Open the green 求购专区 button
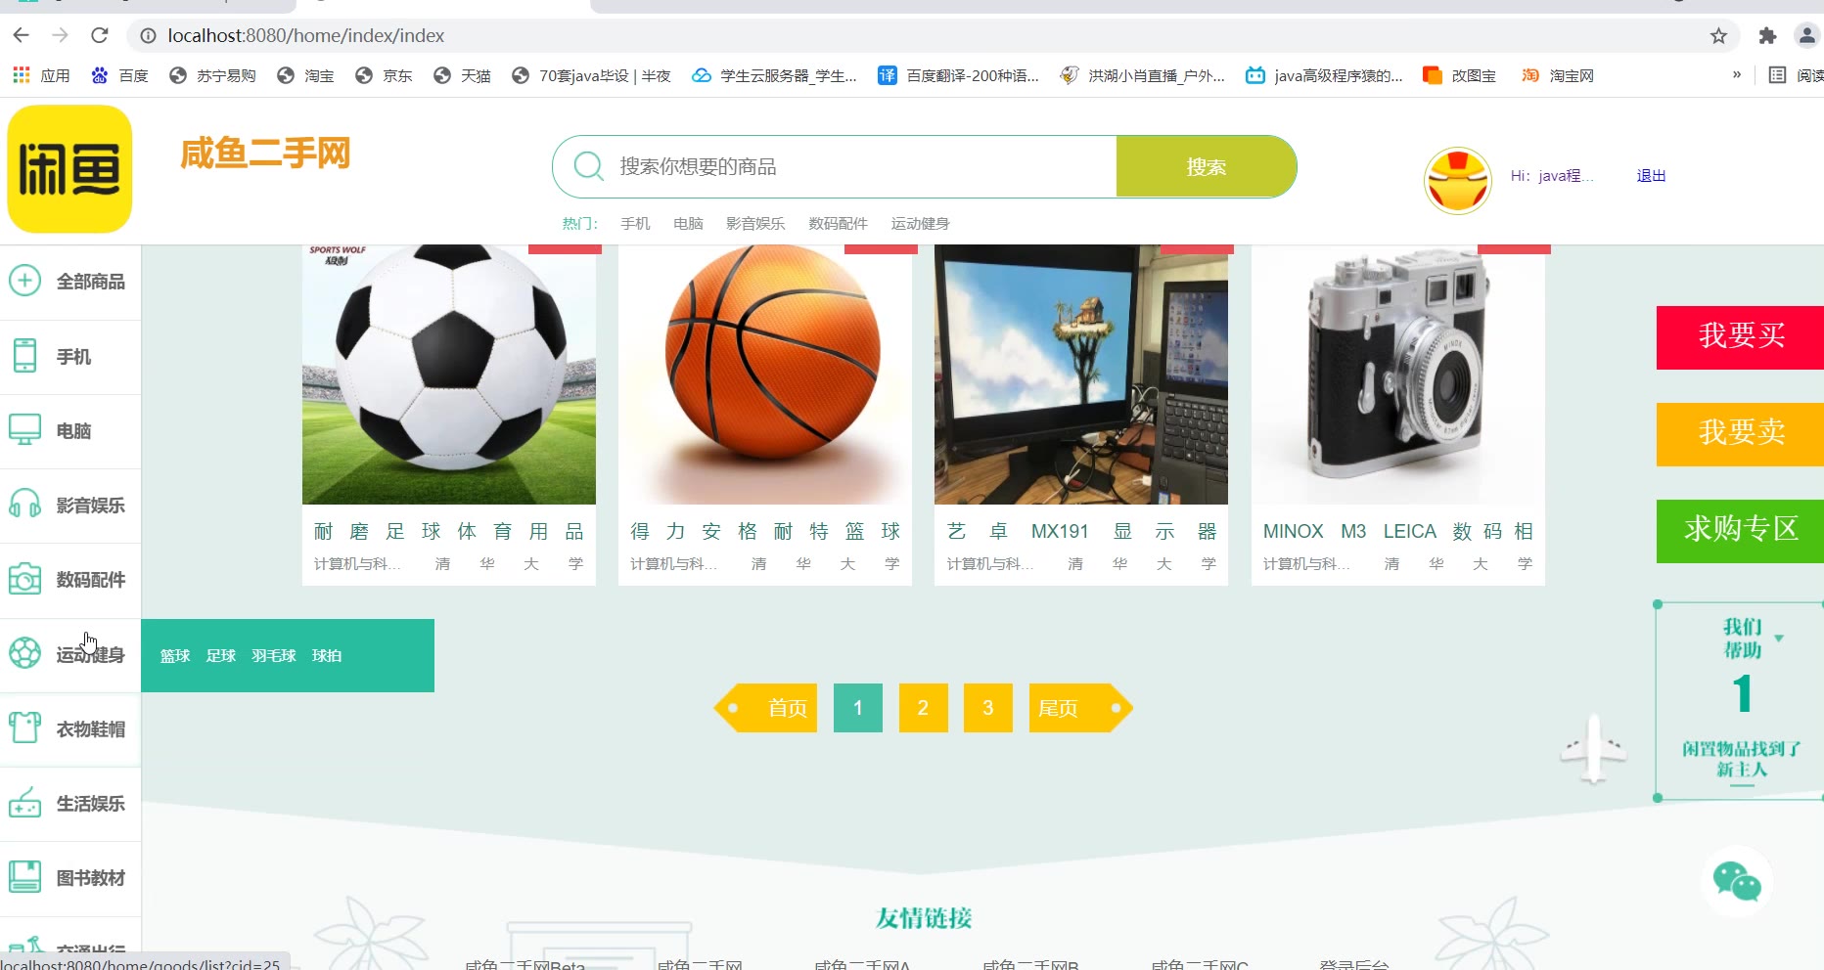Viewport: 1824px width, 970px height. pos(1740,531)
